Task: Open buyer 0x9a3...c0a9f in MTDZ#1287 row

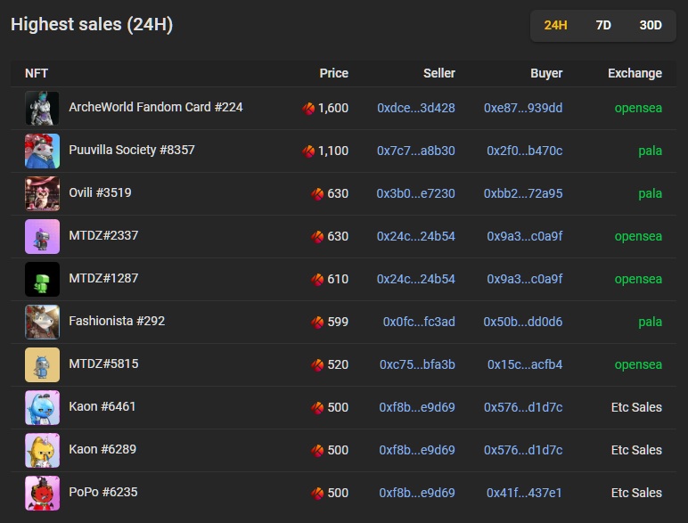Action: pos(524,279)
